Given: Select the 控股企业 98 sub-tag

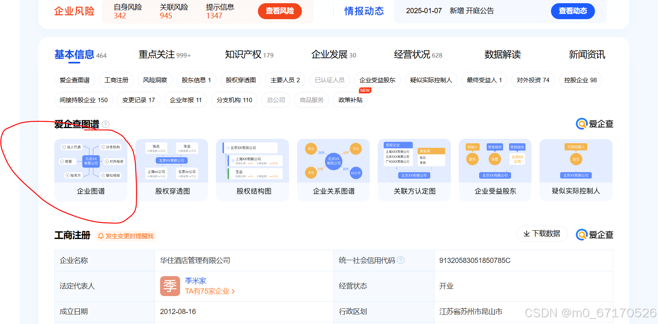Looking at the screenshot, I should tap(581, 80).
